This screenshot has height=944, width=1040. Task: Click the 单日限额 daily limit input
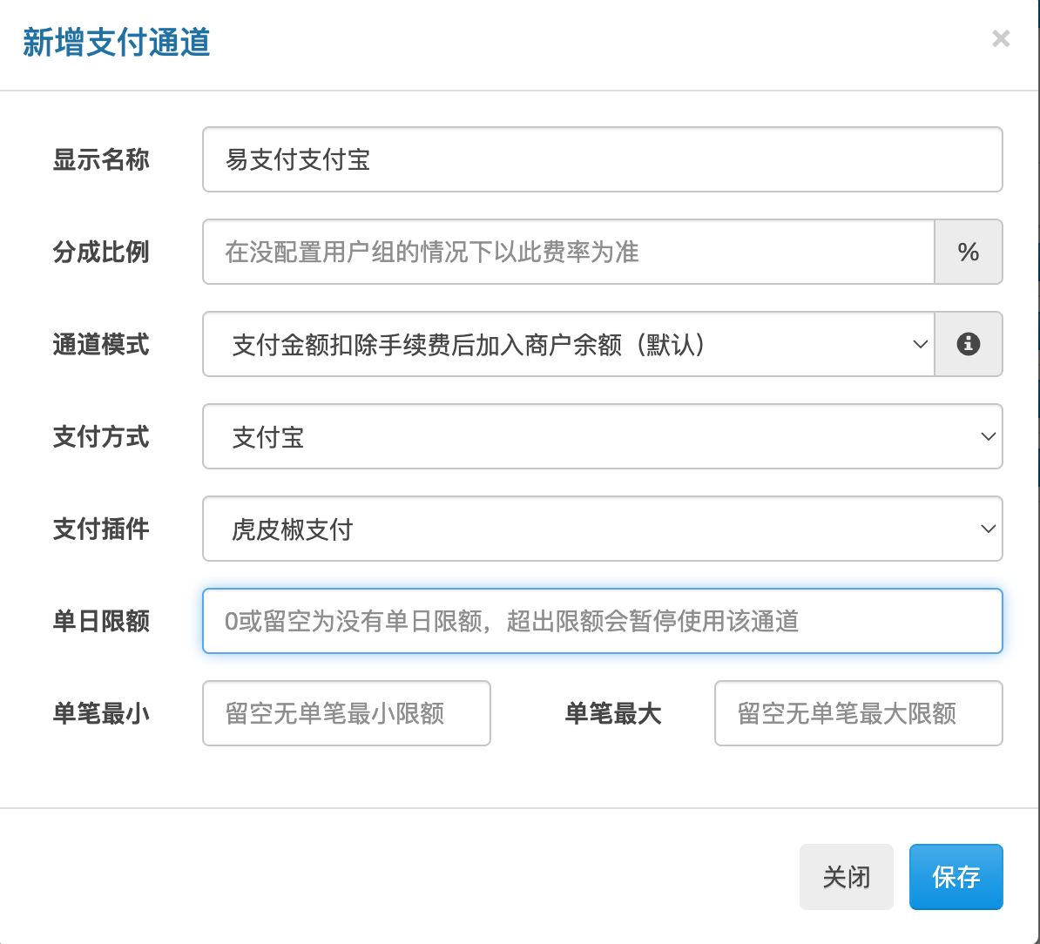(602, 621)
